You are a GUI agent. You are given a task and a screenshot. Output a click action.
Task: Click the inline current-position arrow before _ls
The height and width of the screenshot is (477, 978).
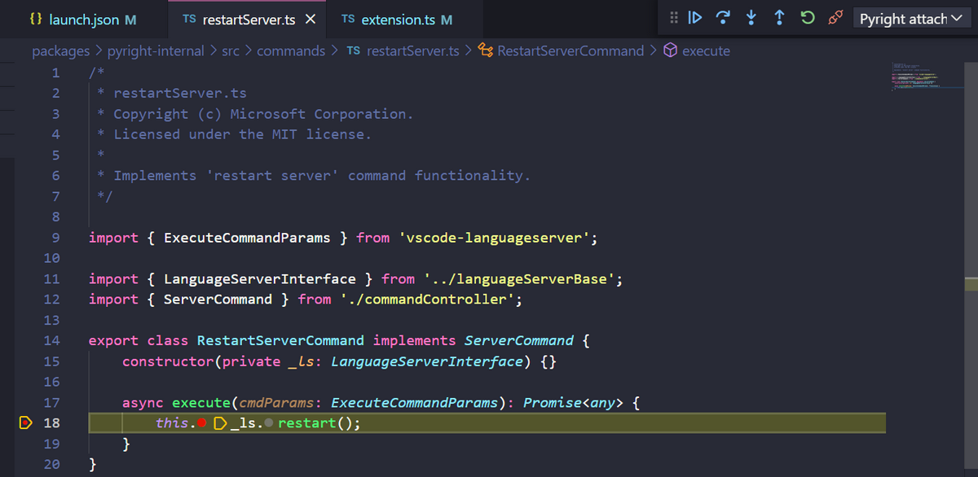tap(219, 423)
